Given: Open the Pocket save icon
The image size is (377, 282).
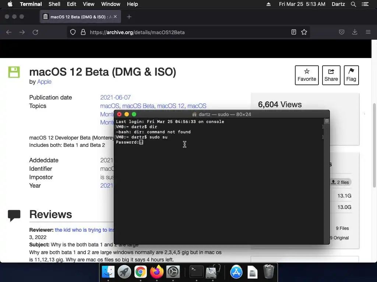Looking at the screenshot, I should point(341,32).
